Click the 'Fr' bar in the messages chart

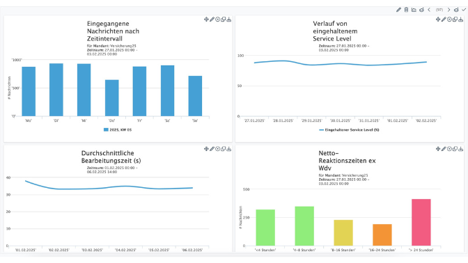point(139,91)
